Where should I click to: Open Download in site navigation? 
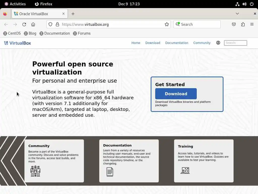153,43
